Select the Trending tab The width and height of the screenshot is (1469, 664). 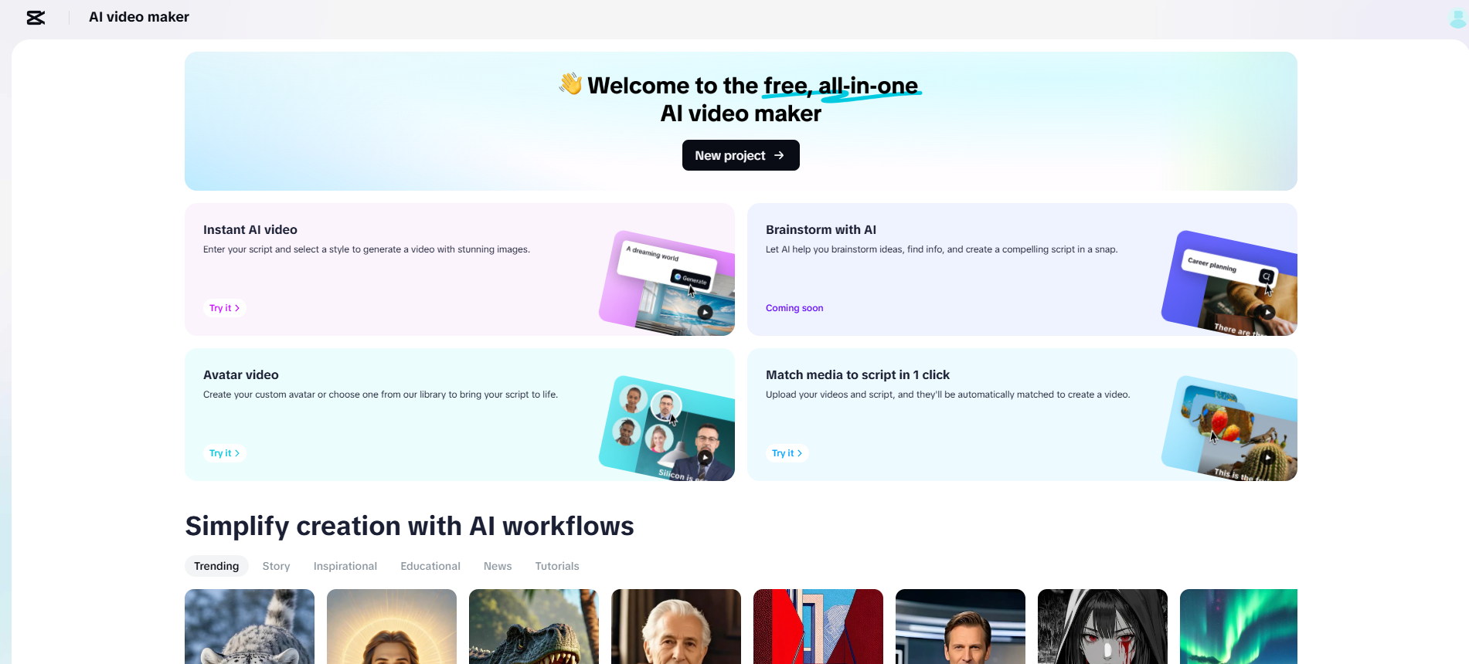pos(216,566)
